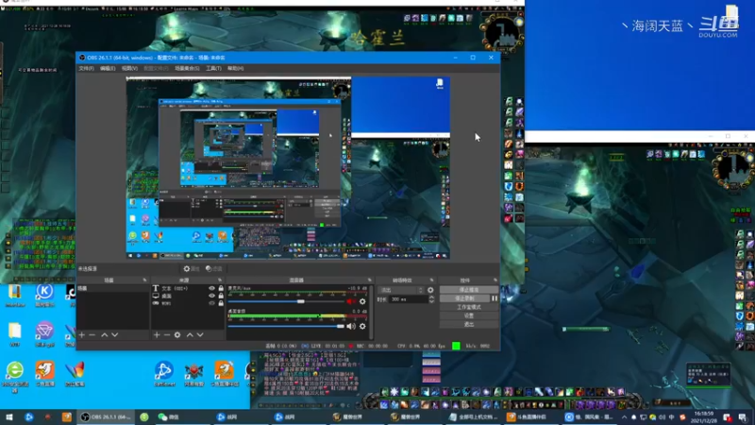The width and height of the screenshot is (755, 425).
Task: Add a new scene with plus button
Action: point(82,335)
